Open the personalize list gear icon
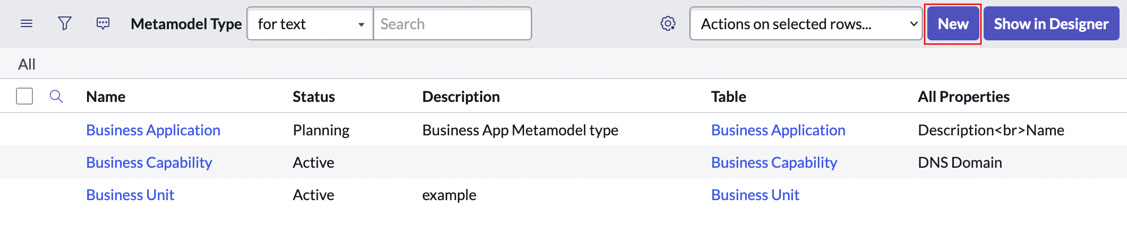 point(668,24)
